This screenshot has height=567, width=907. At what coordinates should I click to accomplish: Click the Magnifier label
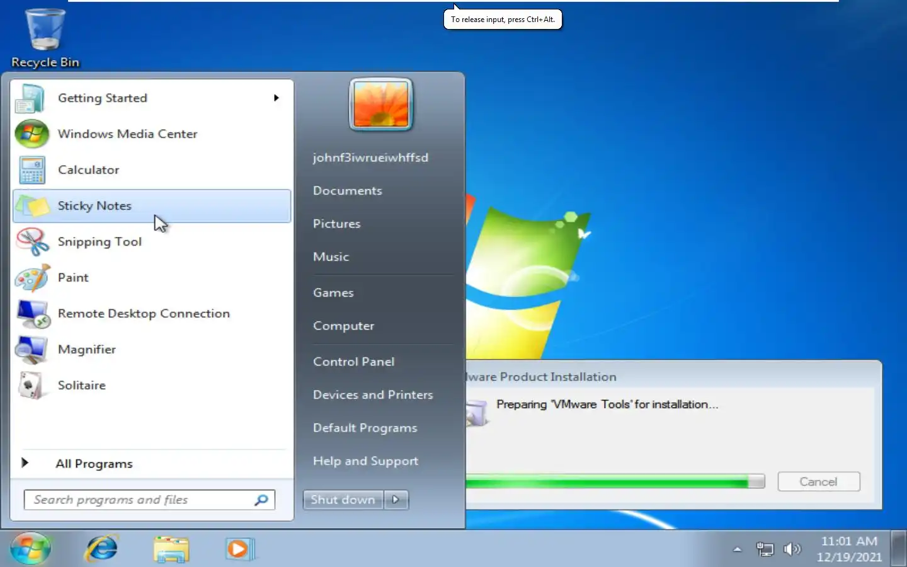87,350
